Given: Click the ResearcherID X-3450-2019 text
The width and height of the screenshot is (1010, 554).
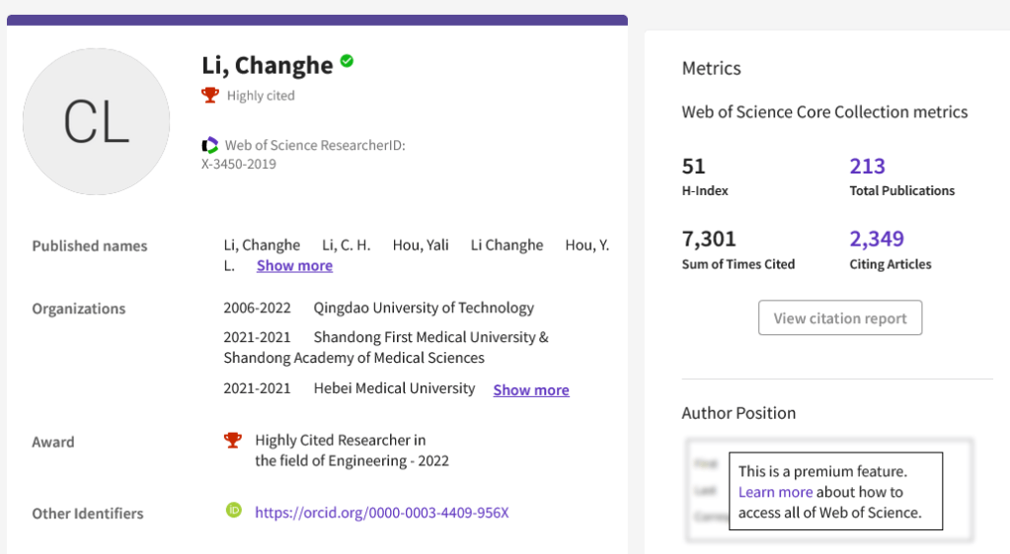Looking at the screenshot, I should [239, 165].
